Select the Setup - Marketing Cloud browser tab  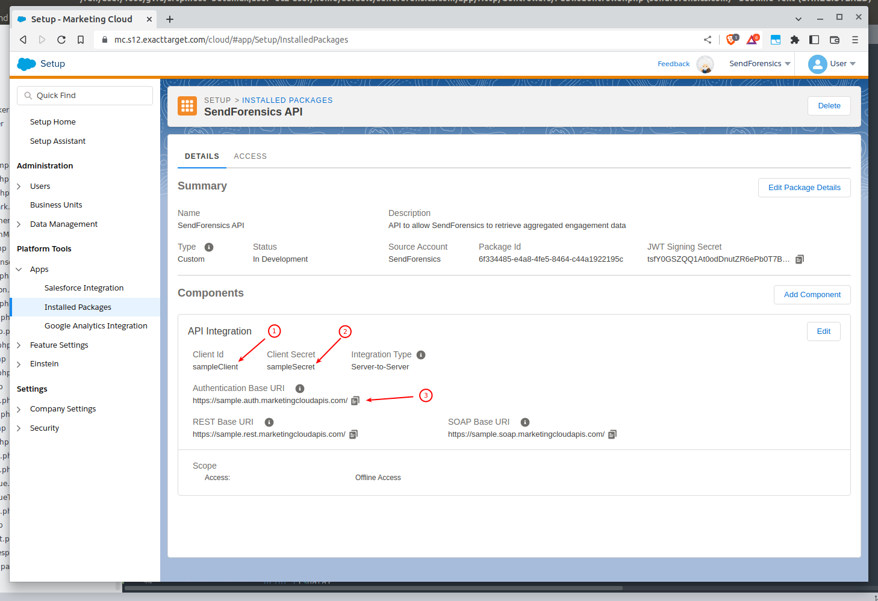coord(84,19)
